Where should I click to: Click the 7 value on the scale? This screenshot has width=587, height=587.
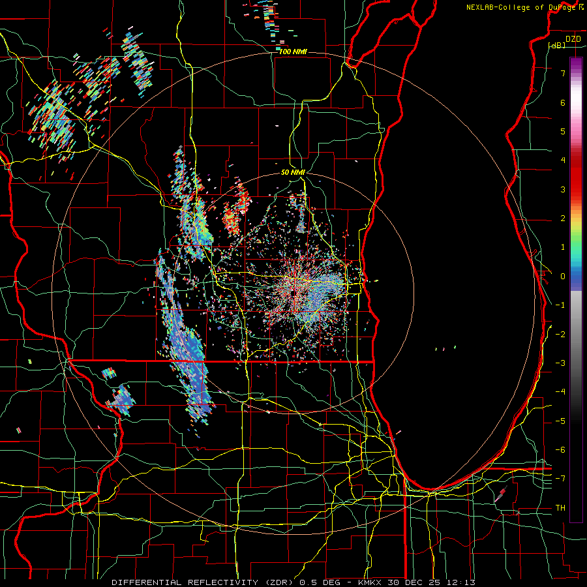tap(563, 73)
